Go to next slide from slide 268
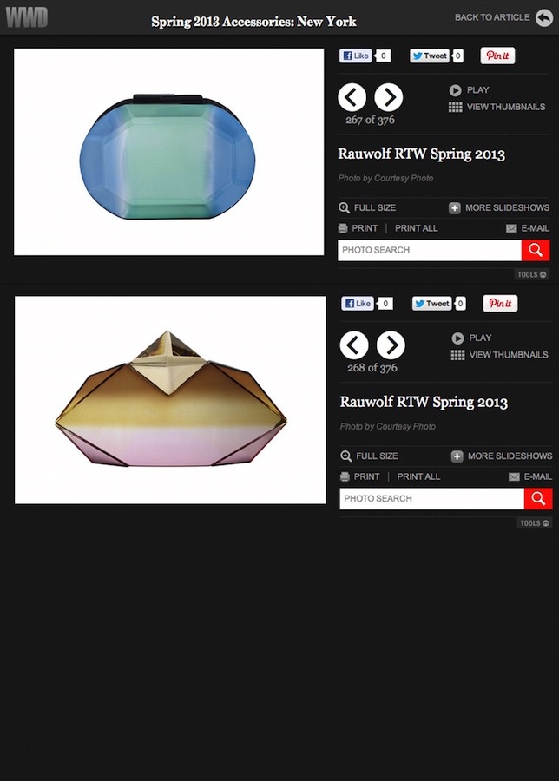This screenshot has height=781, width=559. point(391,345)
